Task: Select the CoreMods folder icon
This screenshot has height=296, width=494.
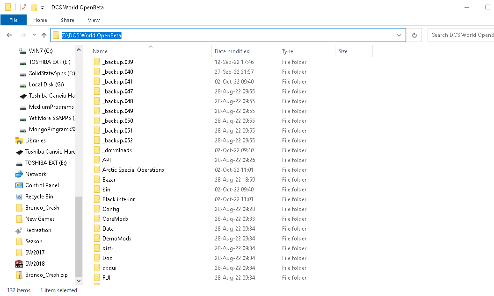Action: point(97,218)
